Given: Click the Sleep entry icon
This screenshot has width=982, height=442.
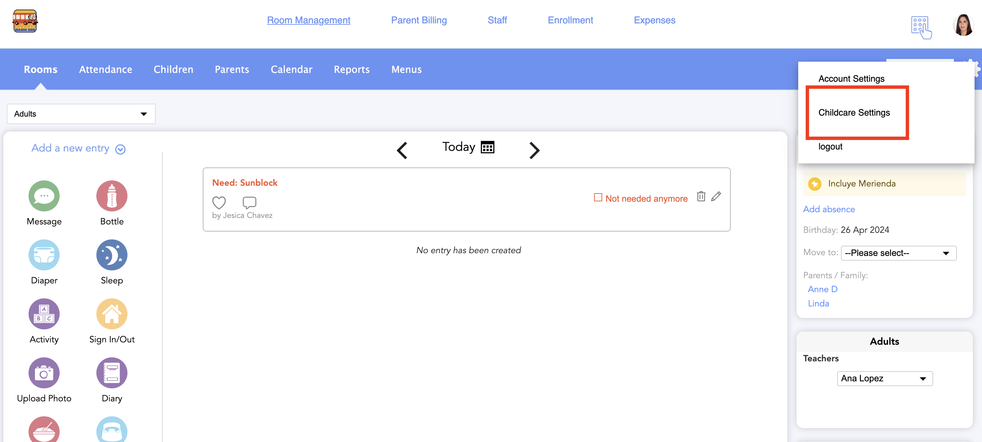Looking at the screenshot, I should (112, 255).
